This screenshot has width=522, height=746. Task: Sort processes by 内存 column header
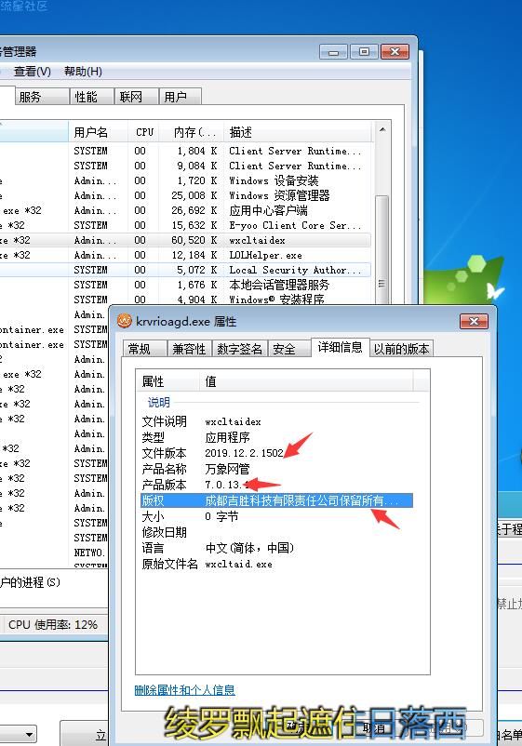coord(192,132)
